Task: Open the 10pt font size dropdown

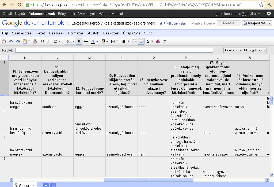Action: 70,41
